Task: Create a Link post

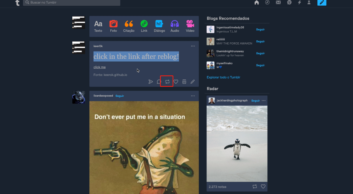Action: (x=144, y=26)
